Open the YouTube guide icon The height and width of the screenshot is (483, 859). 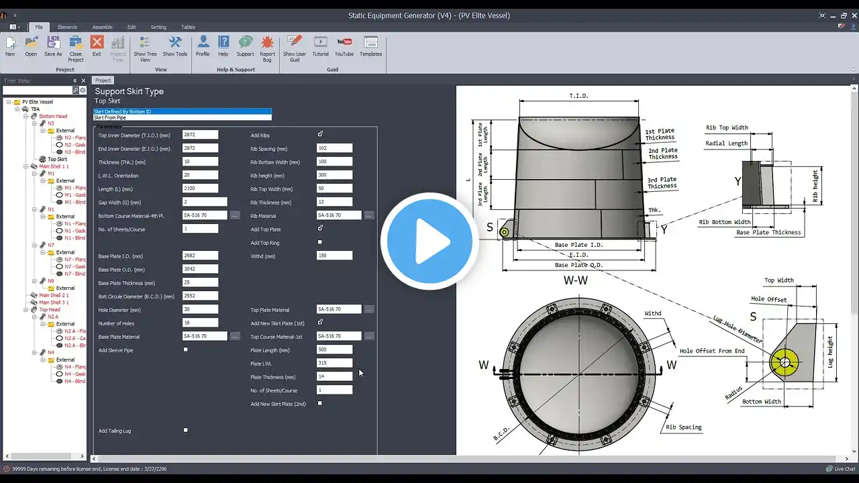click(344, 46)
